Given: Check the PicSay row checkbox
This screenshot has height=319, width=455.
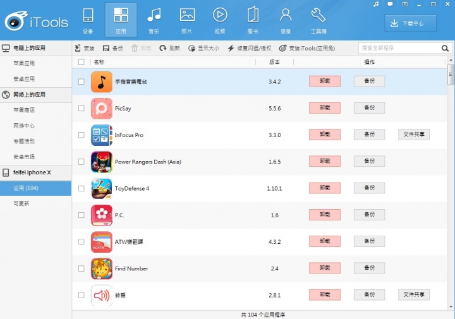Looking at the screenshot, I should (82, 108).
